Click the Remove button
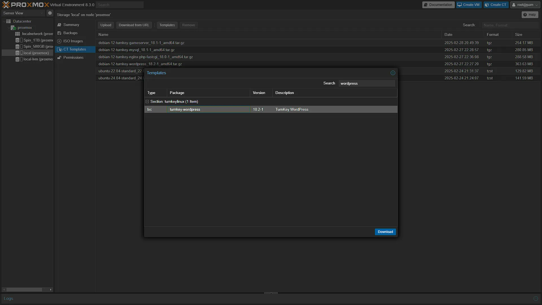This screenshot has height=305, width=542. tap(189, 25)
